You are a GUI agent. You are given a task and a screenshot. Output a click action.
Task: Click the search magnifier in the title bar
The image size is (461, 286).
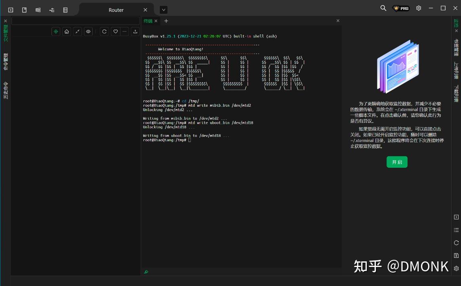point(383,8)
